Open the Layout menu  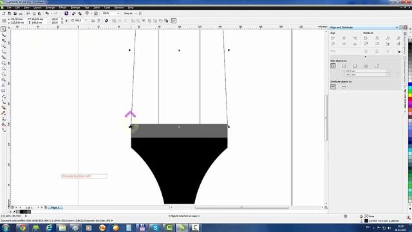[x=37, y=8]
